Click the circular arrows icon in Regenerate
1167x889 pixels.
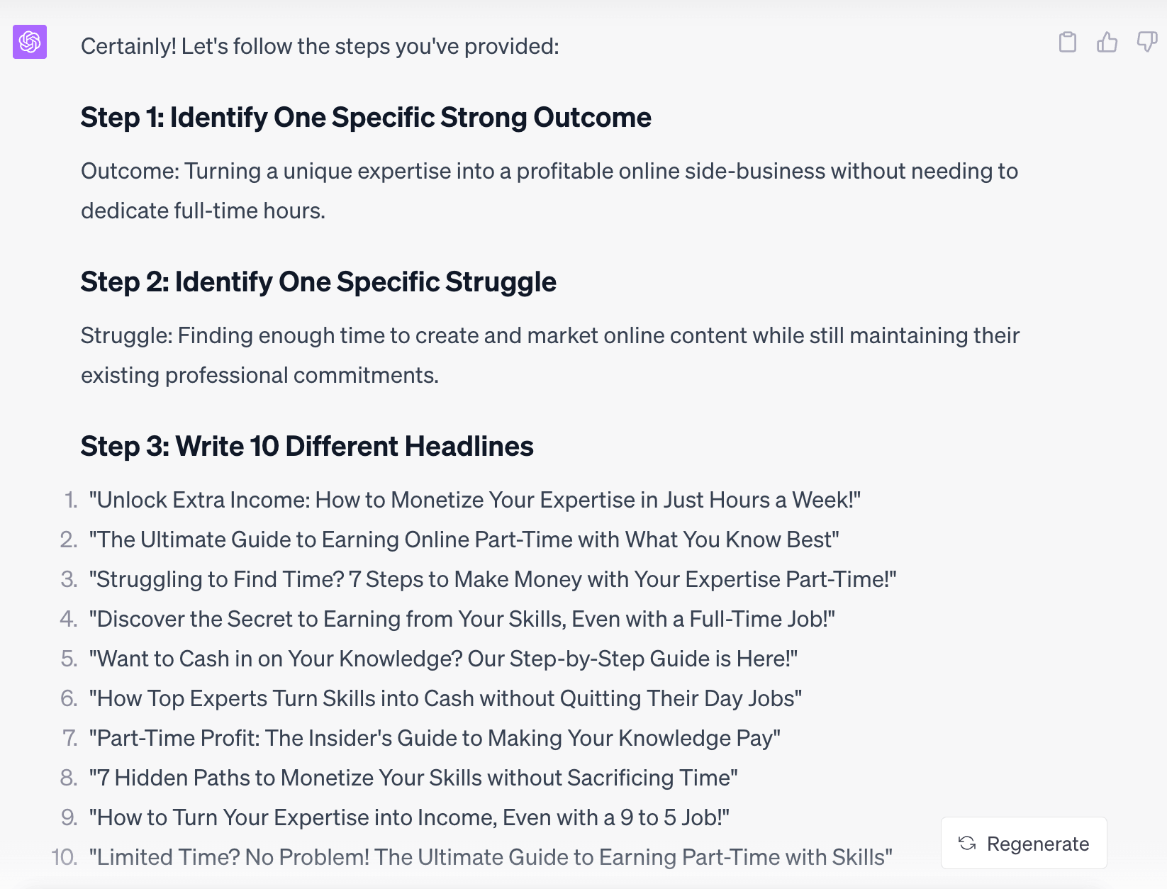click(x=967, y=843)
